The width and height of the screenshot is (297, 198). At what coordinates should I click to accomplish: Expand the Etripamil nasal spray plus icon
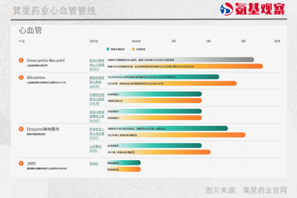click(x=21, y=129)
